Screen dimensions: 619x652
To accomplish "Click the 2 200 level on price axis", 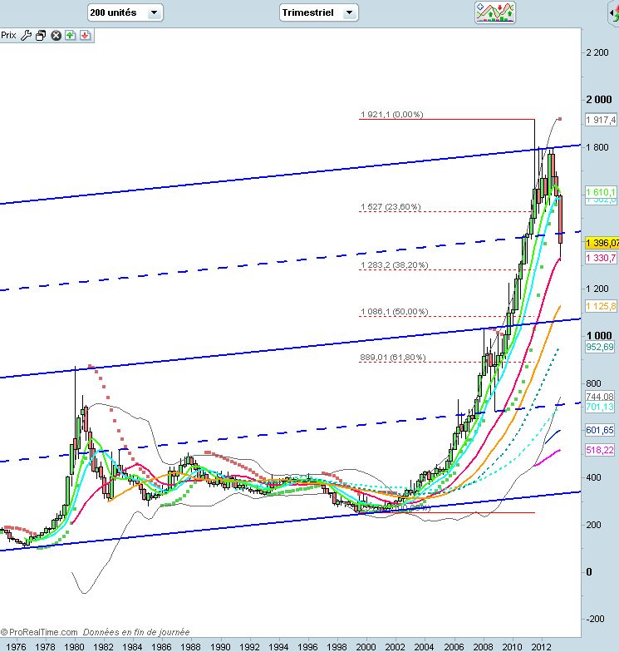I will 597,52.
